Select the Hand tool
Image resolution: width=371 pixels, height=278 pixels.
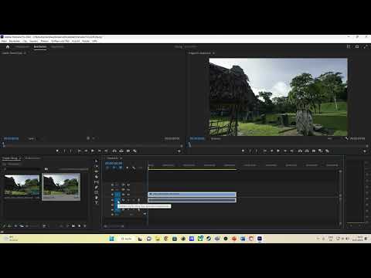tap(97, 198)
